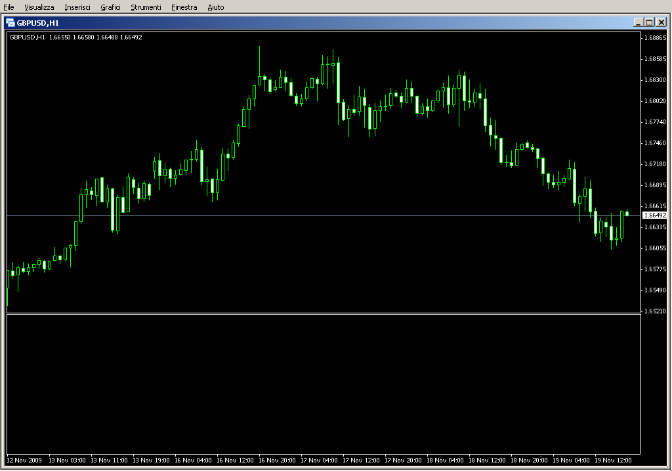Click the latest candlestick at the right edge
Image resolution: width=672 pixels, height=471 pixels.
coord(627,213)
